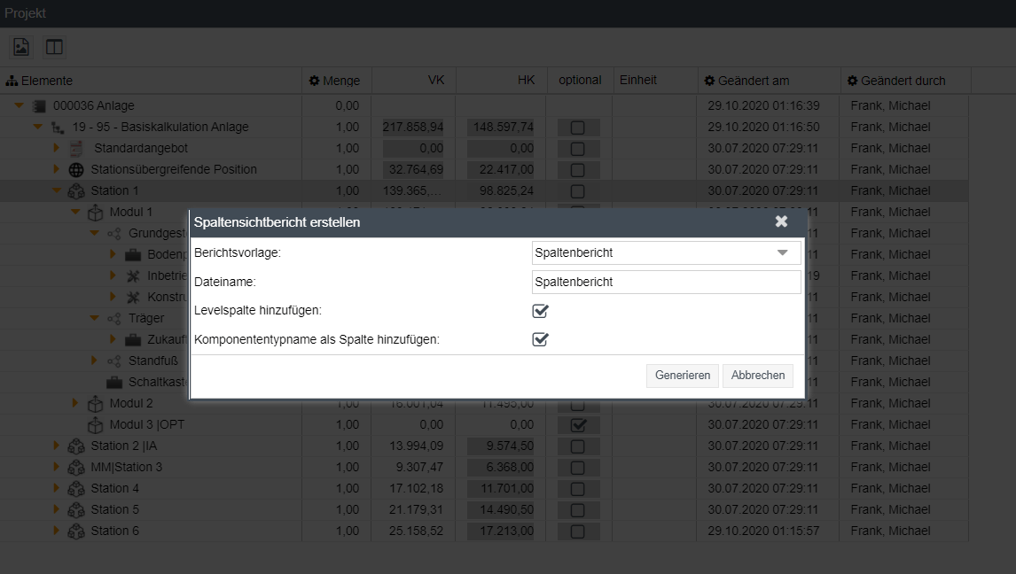The image size is (1016, 574).
Task: Click the Träger node icon
Action: [x=114, y=318]
